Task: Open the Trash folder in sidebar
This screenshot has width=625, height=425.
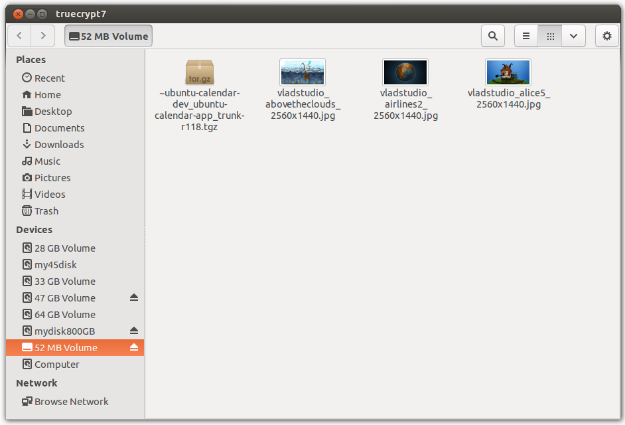Action: pyautogui.click(x=46, y=211)
